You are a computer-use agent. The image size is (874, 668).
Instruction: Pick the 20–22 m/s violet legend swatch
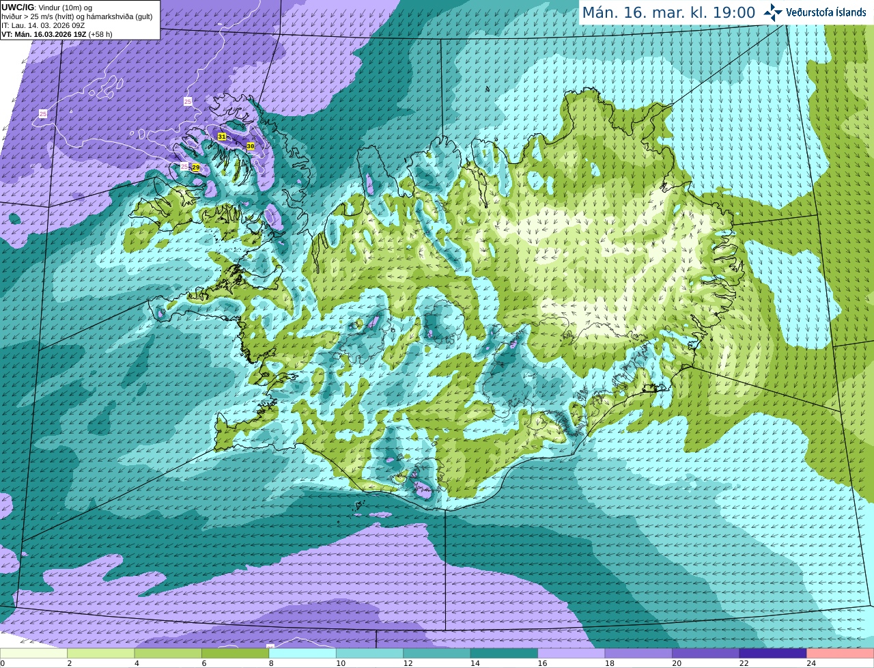coord(706,653)
